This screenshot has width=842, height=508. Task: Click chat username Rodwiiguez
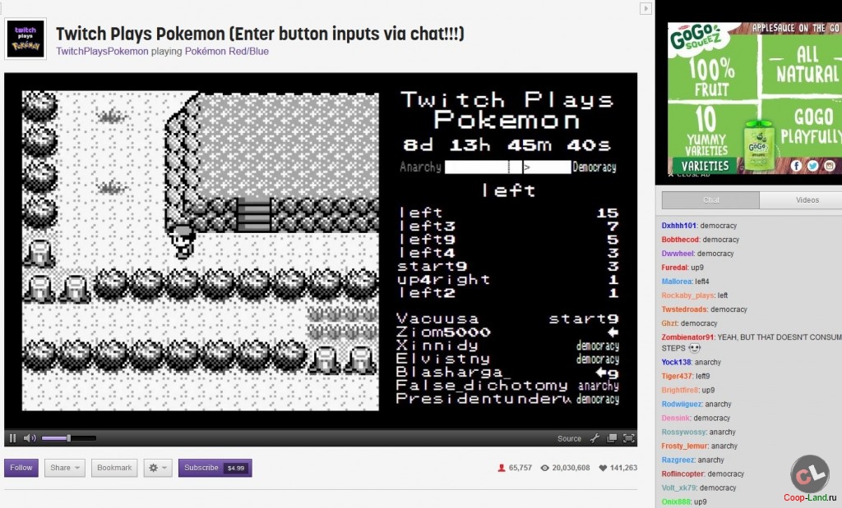click(682, 404)
